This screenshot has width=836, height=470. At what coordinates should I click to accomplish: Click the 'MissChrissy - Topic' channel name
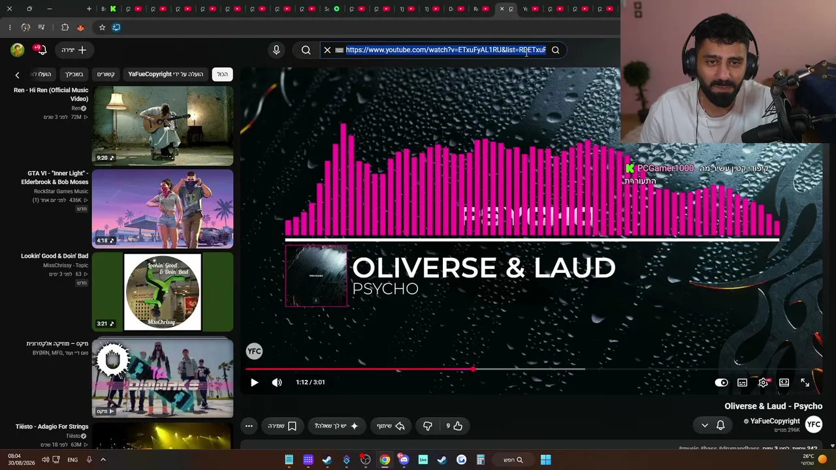point(65,266)
